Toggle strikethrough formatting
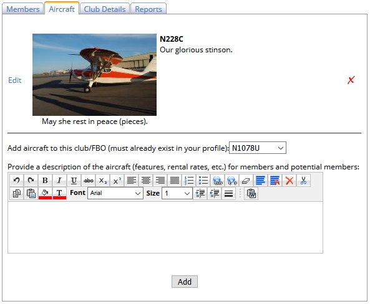This screenshot has width=370, height=304. point(89,181)
